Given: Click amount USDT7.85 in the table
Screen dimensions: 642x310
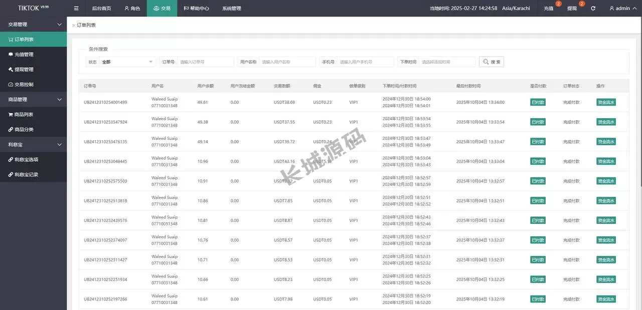Looking at the screenshot, I should click(283, 201).
